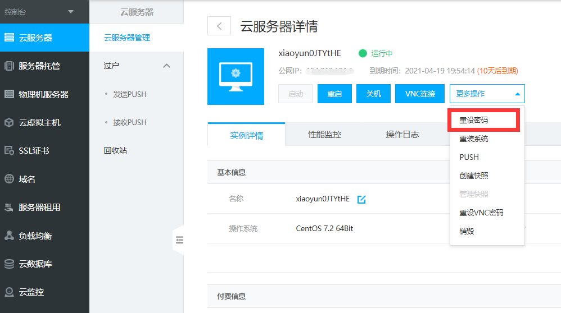Click the 云虚拟主机 cube icon
Screen dimensions: 561x313
tap(10, 122)
